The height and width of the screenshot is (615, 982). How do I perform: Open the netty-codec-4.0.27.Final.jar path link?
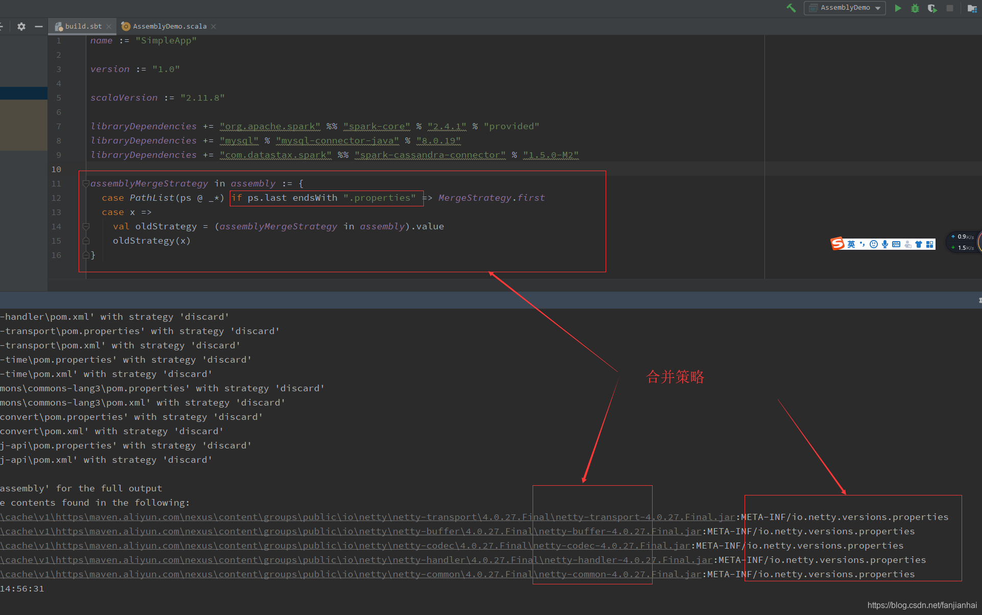point(345,546)
